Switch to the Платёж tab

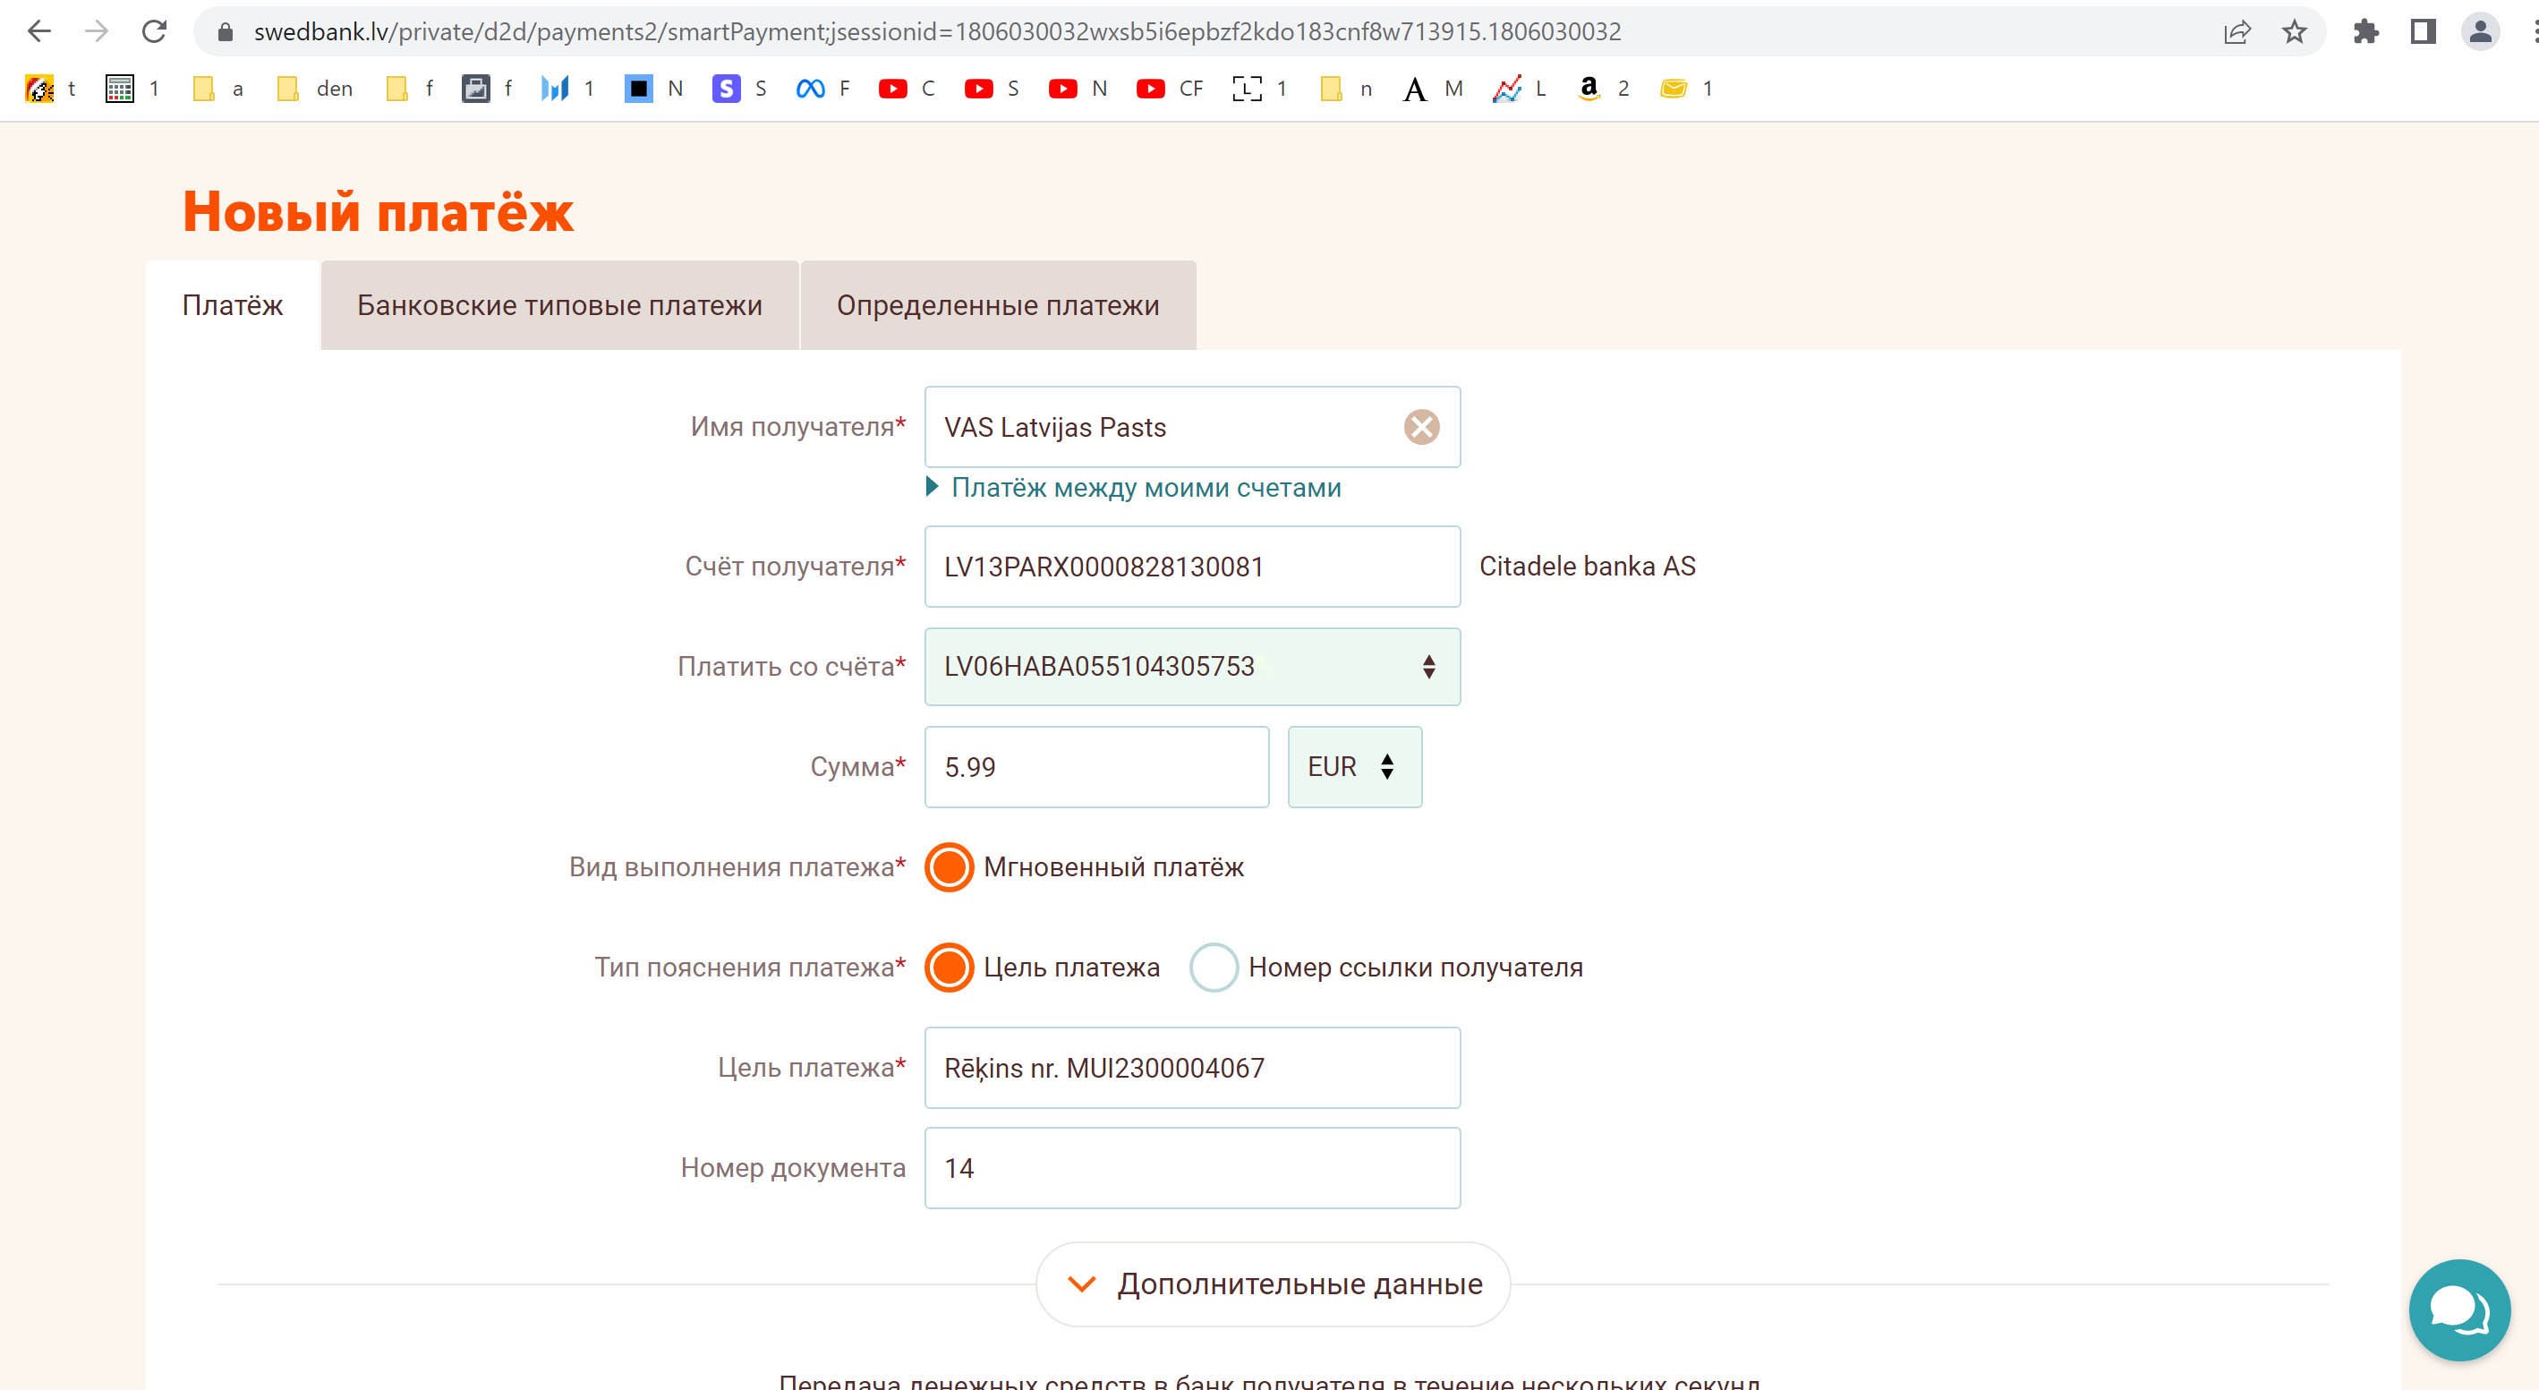point(233,305)
